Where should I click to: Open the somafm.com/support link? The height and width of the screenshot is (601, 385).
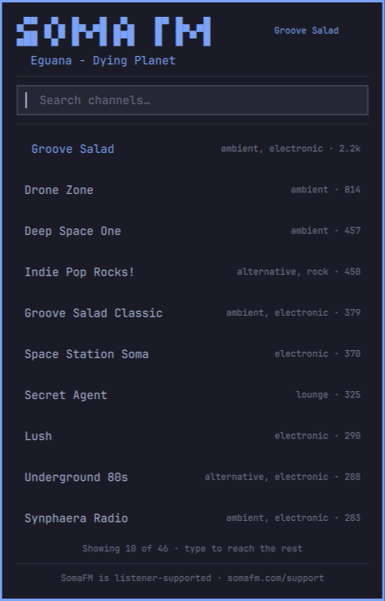click(276, 578)
